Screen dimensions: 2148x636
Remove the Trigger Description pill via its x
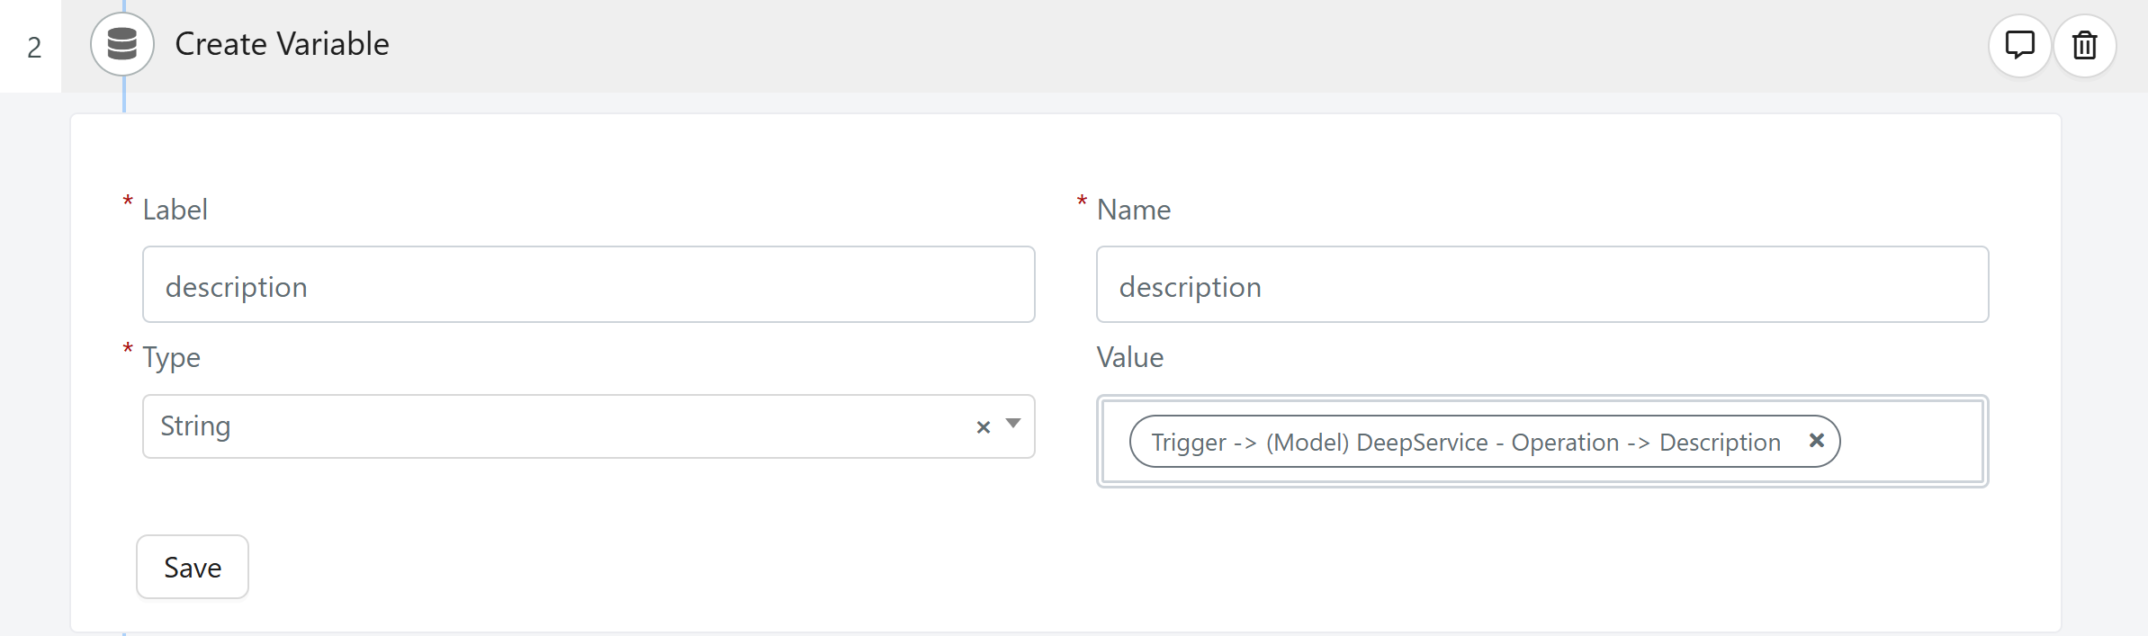[1816, 441]
